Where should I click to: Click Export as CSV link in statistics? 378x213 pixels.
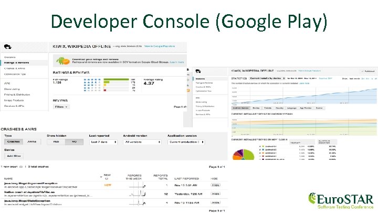325,78
